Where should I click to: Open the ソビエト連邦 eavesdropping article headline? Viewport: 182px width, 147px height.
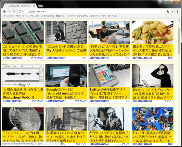coord(109,137)
